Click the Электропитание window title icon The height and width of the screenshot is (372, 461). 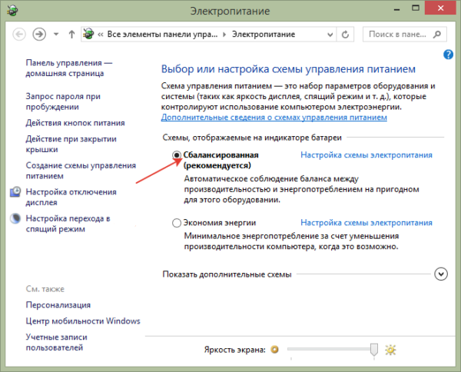(12, 11)
